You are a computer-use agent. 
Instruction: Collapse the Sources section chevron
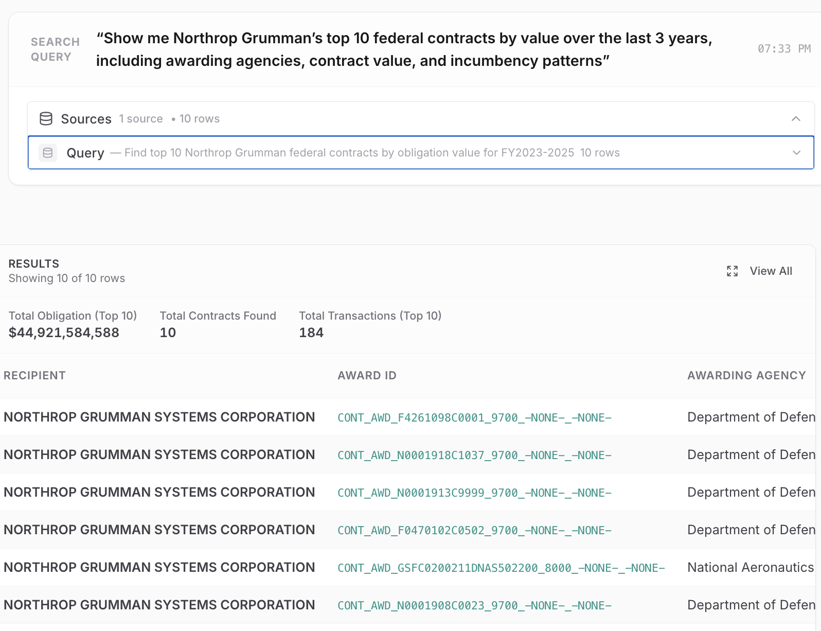796,119
